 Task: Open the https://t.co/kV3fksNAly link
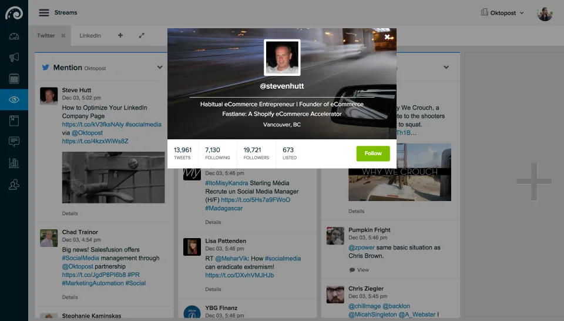pyautogui.click(x=93, y=125)
